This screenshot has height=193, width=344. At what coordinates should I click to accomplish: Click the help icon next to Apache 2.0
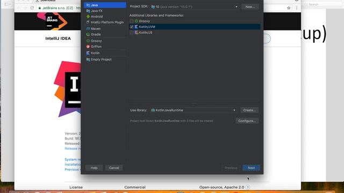[248, 187]
